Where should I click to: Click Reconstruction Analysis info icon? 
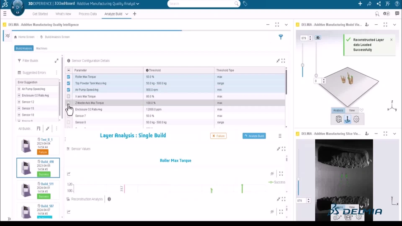click(x=109, y=199)
